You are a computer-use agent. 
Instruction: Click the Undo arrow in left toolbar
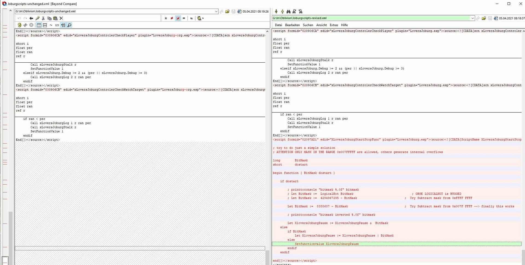pos(19,18)
